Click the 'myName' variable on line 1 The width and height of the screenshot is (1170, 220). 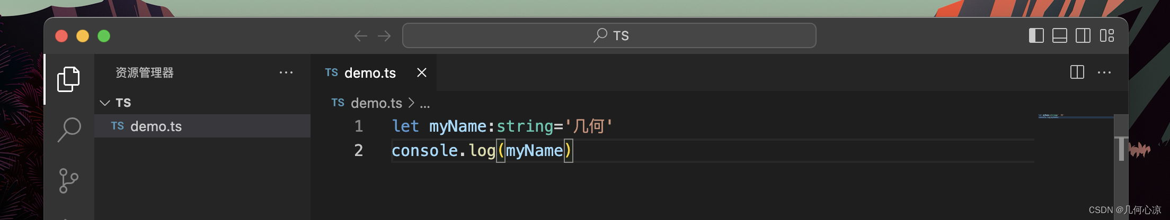pos(458,126)
